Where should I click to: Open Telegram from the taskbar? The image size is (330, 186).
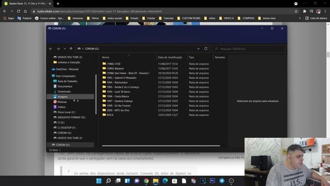click(222, 181)
